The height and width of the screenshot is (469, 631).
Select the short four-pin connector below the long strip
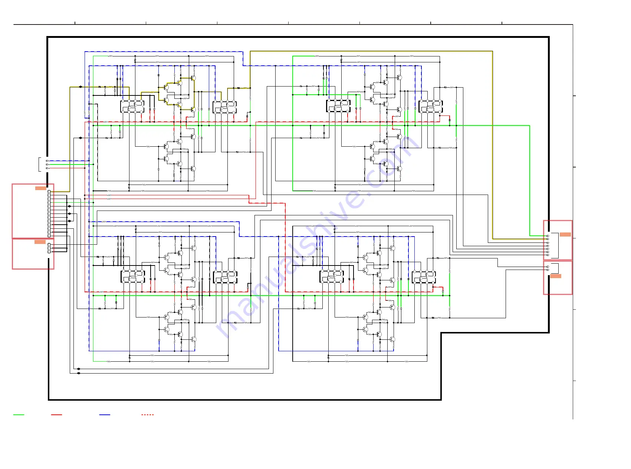click(49, 248)
